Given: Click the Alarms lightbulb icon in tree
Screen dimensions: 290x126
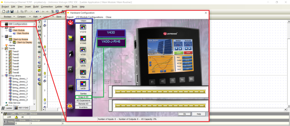Looking at the screenshot, I should click(x=7, y=45).
